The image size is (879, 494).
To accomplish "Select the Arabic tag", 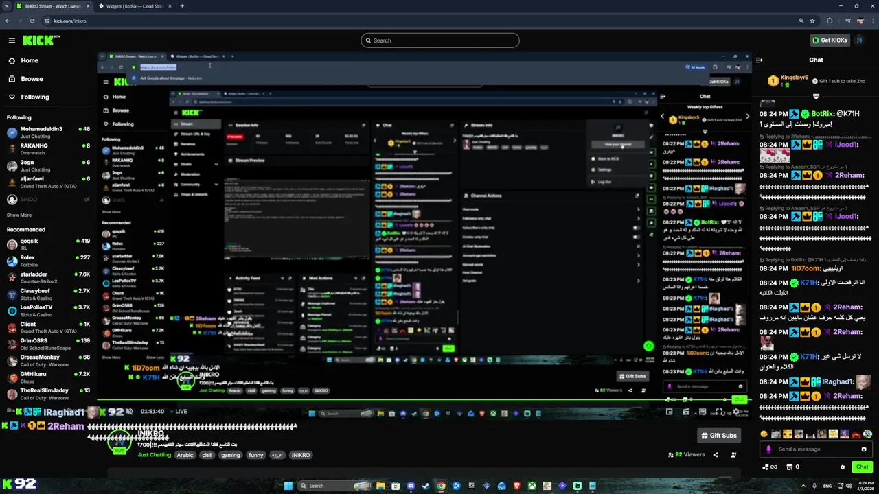I will [x=185, y=455].
